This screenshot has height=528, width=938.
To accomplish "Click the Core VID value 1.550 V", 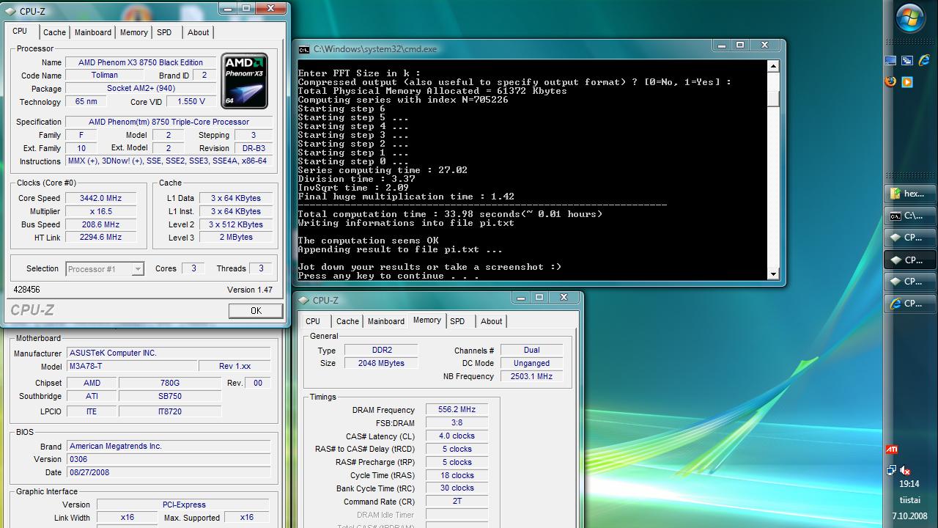I will click(191, 101).
